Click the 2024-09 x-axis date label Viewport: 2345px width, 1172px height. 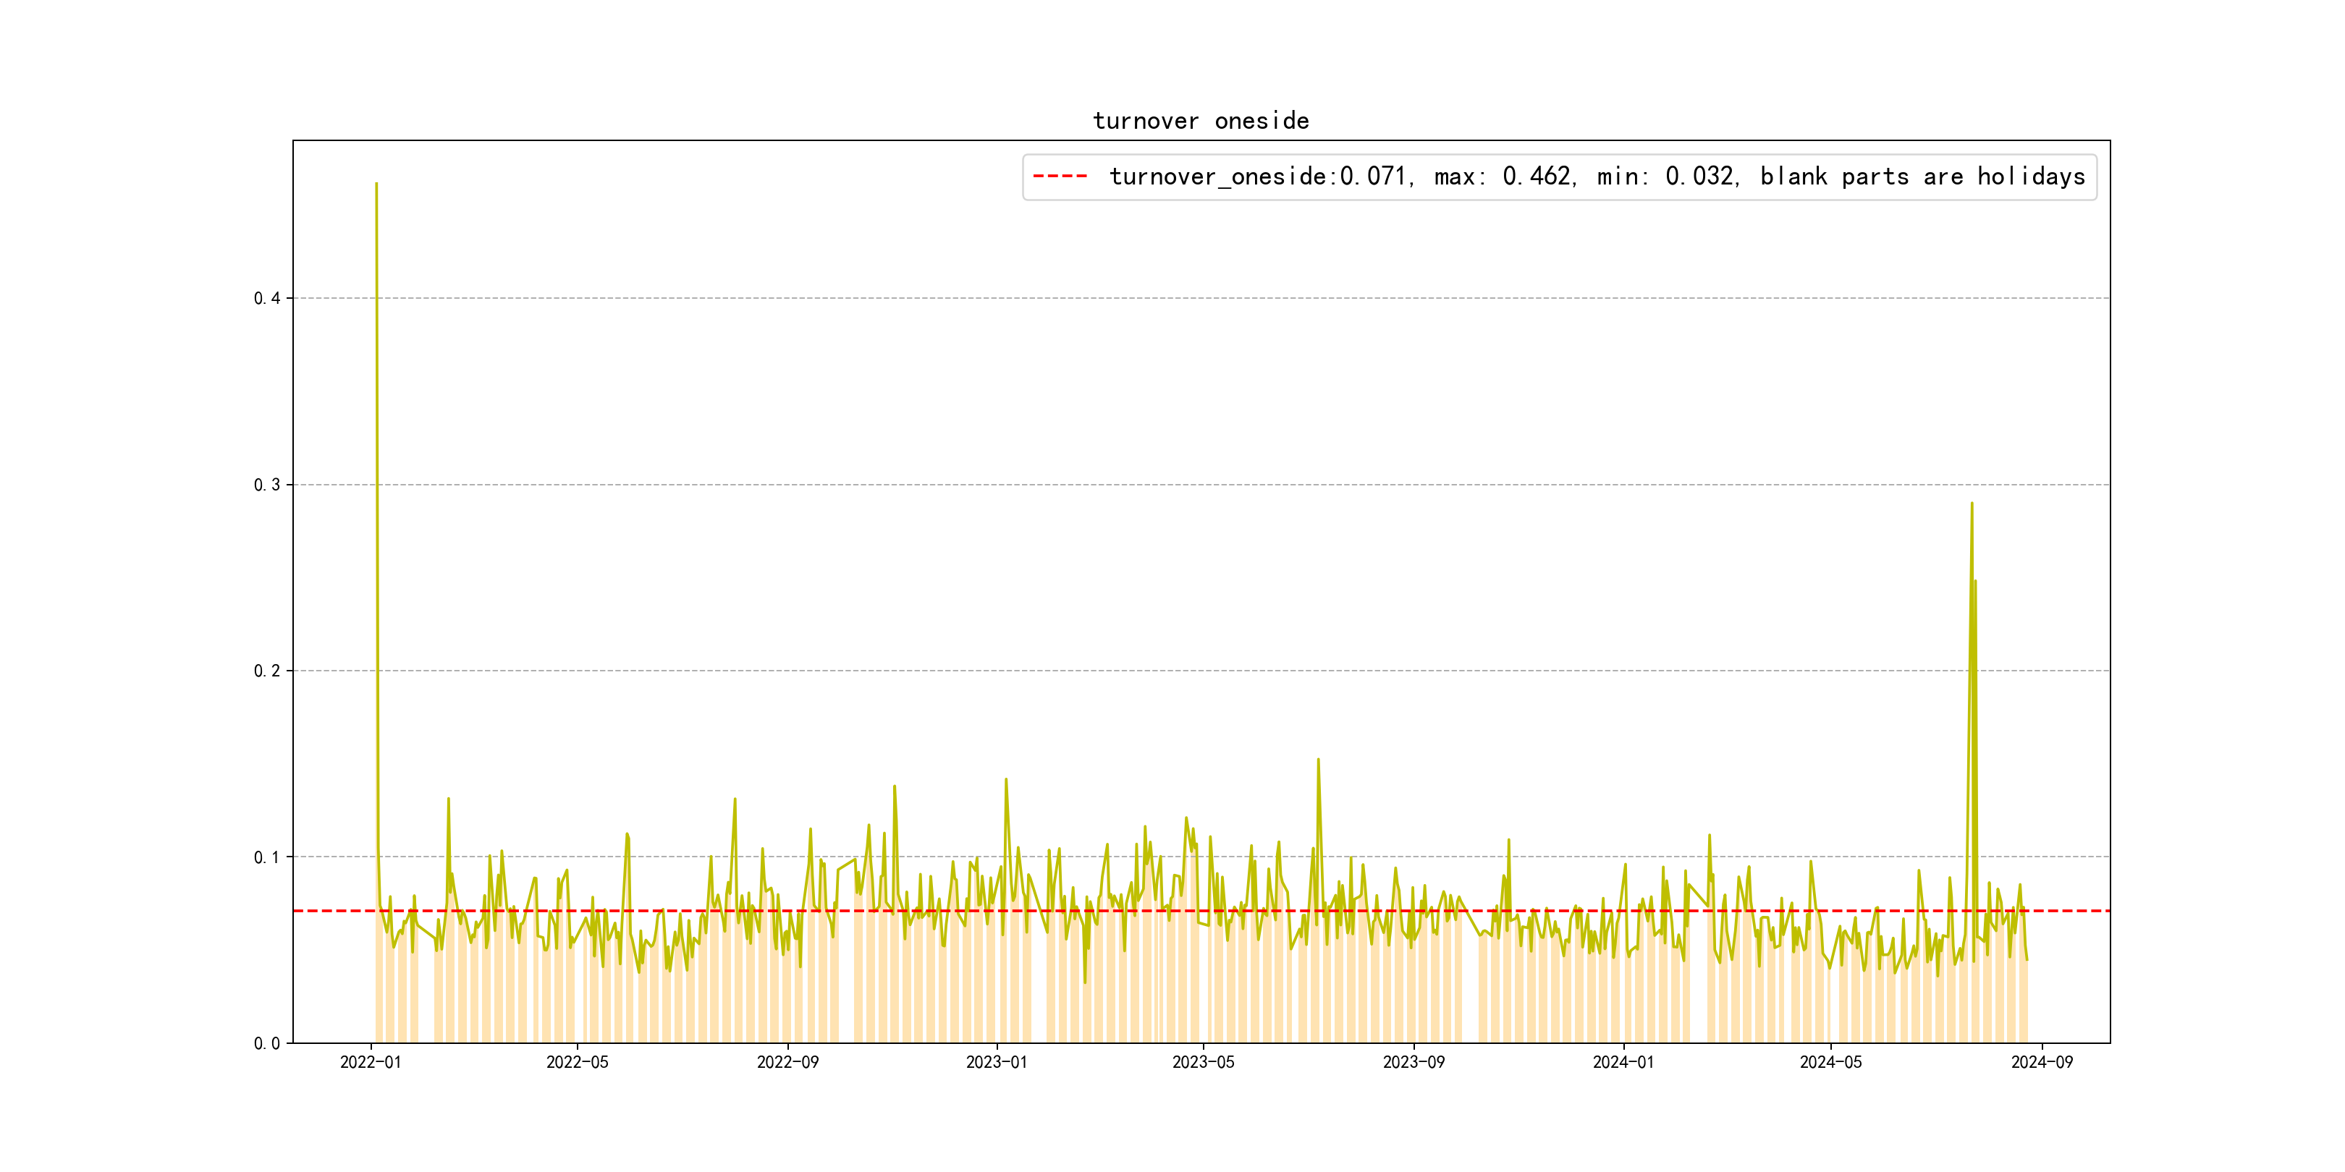[x=2041, y=1063]
